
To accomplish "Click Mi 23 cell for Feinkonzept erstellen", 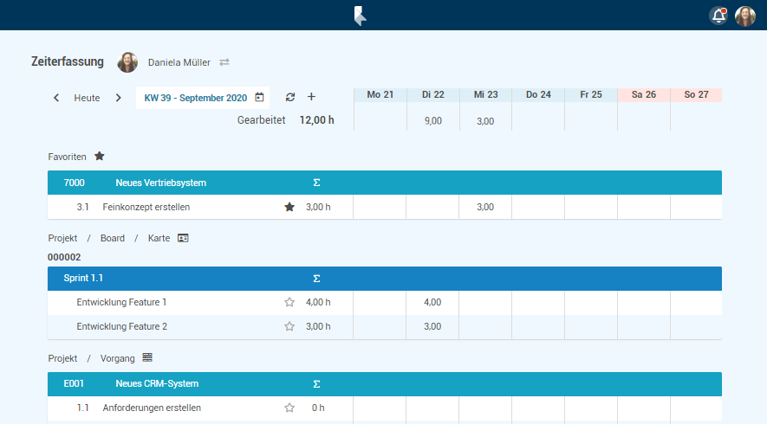I will click(x=485, y=207).
